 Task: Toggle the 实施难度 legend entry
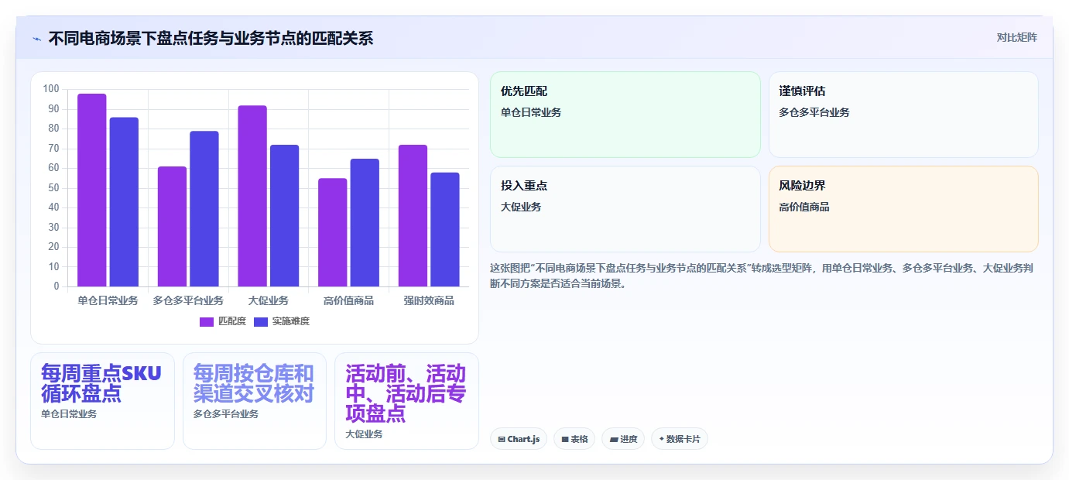click(282, 321)
